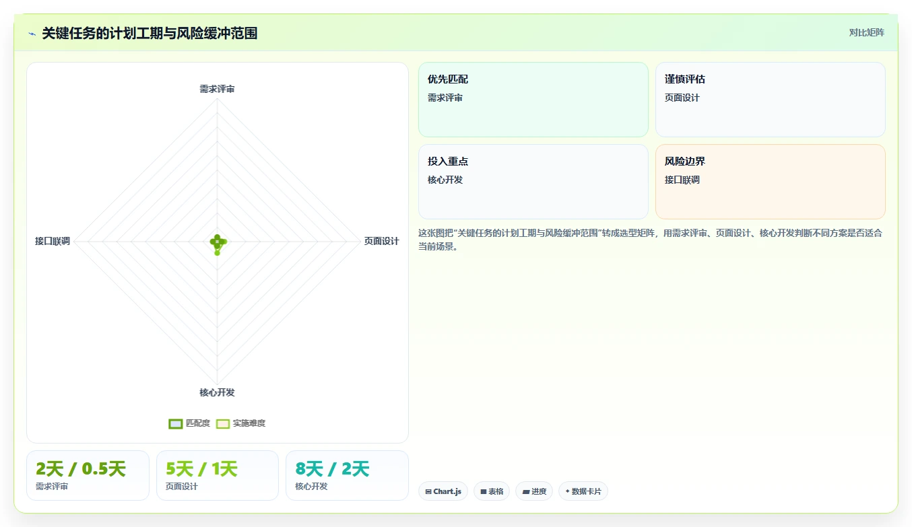Click the 页面设计 radar axis label
Viewport: 912px width, 527px height.
[382, 241]
